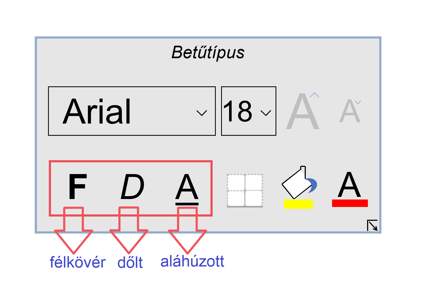Click the font color A icon
Viewport: 430px width, 288px height.
pyautogui.click(x=350, y=185)
